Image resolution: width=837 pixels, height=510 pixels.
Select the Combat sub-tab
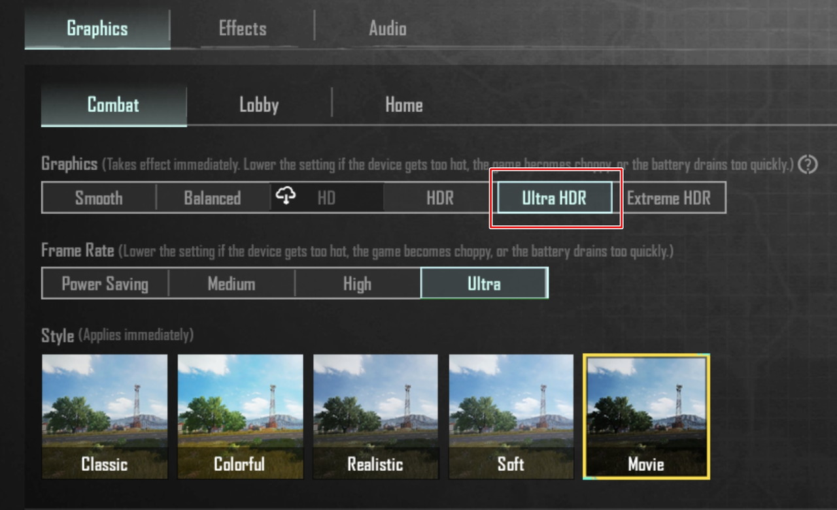(113, 104)
